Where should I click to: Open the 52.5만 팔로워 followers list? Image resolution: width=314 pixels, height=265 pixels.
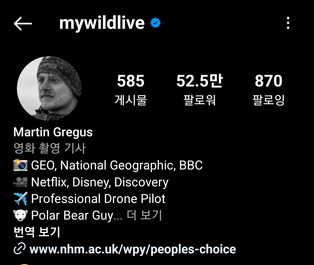pyautogui.click(x=199, y=89)
